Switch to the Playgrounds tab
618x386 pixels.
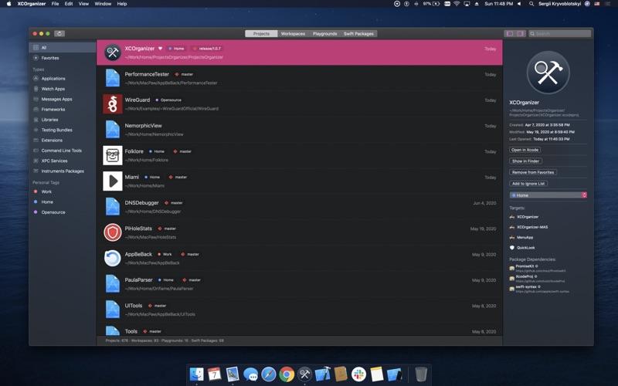[324, 33]
